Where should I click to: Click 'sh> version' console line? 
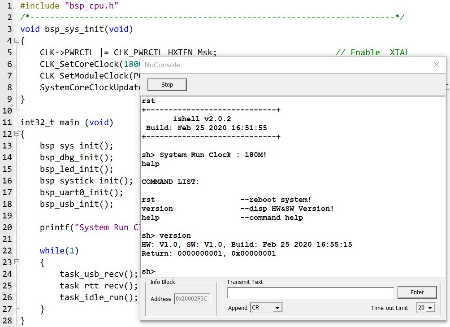pyautogui.click(x=166, y=235)
